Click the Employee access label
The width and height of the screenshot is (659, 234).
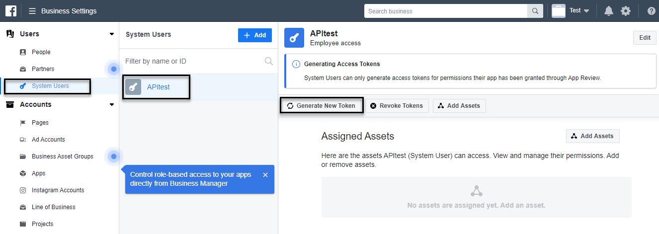click(x=335, y=43)
